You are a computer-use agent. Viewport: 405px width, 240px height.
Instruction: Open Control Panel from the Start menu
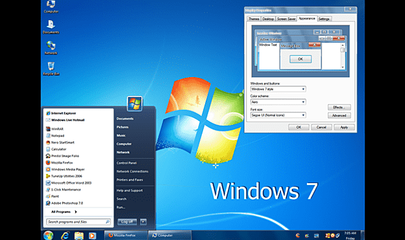pos(127,163)
